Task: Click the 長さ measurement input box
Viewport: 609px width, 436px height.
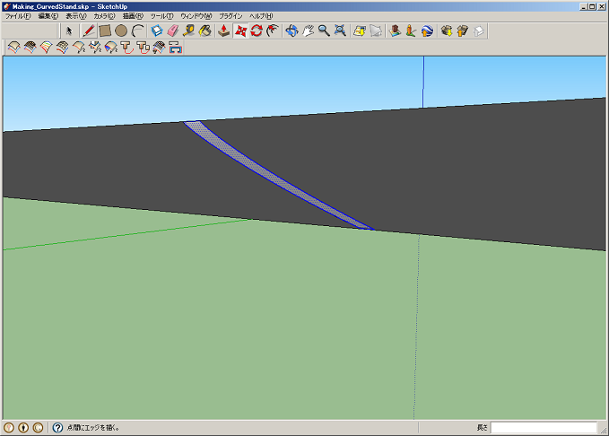Action: click(544, 428)
